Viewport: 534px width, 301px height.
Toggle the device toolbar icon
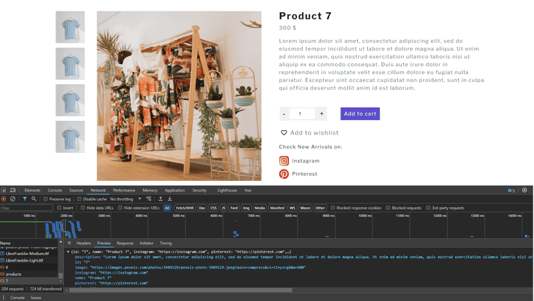(13, 190)
